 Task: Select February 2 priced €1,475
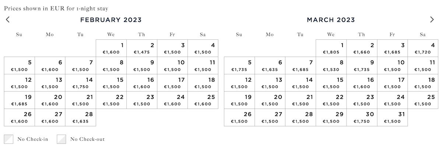click(142, 48)
